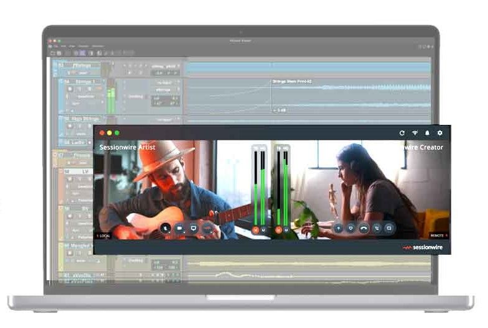Toggle the orange M mute under remote meter
Viewport: 488px width, 328px height.
[x=279, y=230]
